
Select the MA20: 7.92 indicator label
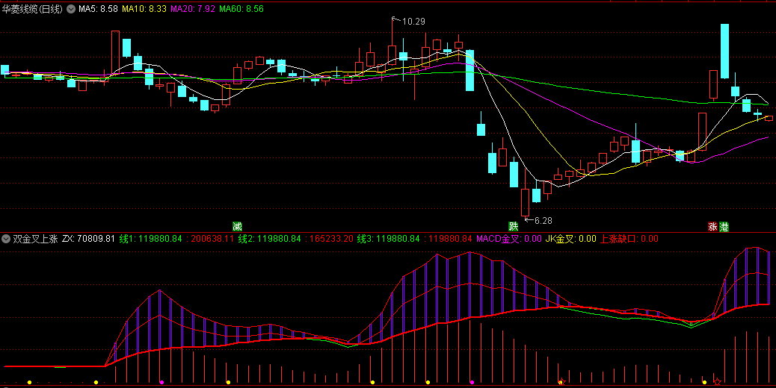193,9
